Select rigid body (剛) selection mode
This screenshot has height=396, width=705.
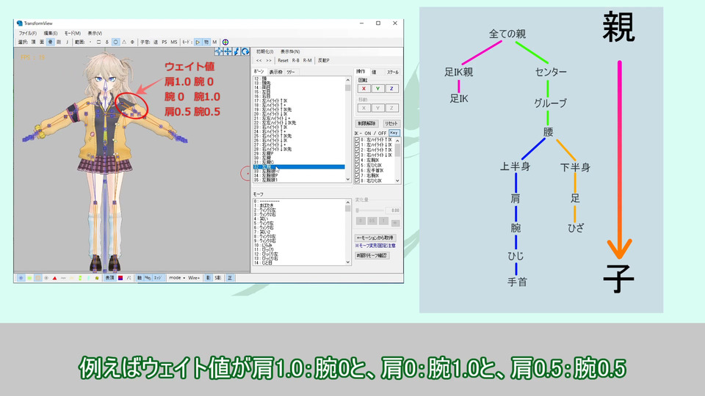click(59, 42)
